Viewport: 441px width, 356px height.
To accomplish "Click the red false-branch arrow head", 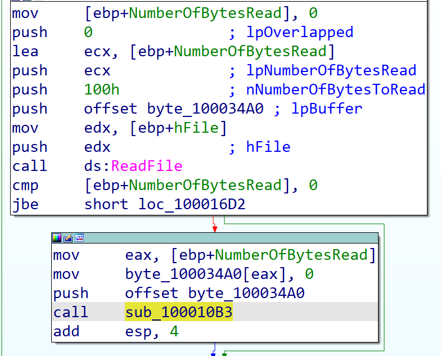I will click(214, 228).
